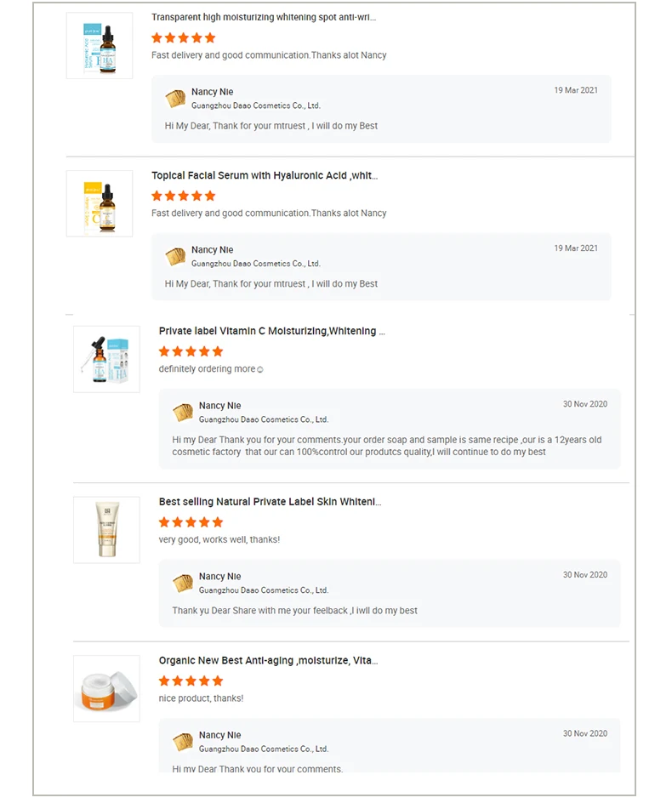
Task: Click Nancy Nie avatar in first reply
Action: point(175,99)
